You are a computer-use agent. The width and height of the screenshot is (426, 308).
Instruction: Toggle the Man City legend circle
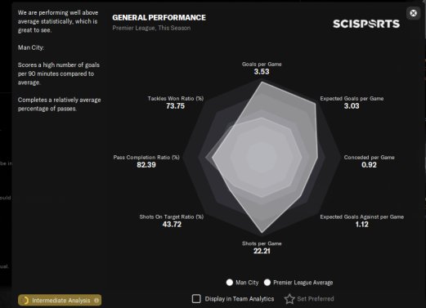click(230, 283)
